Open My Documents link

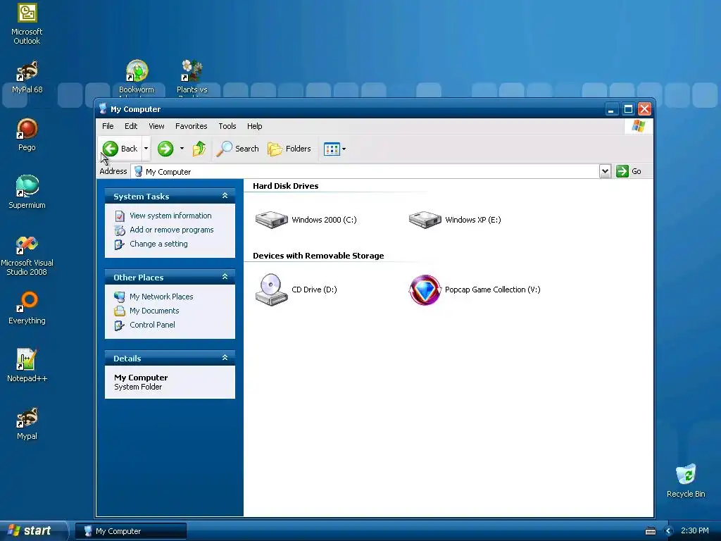click(154, 311)
